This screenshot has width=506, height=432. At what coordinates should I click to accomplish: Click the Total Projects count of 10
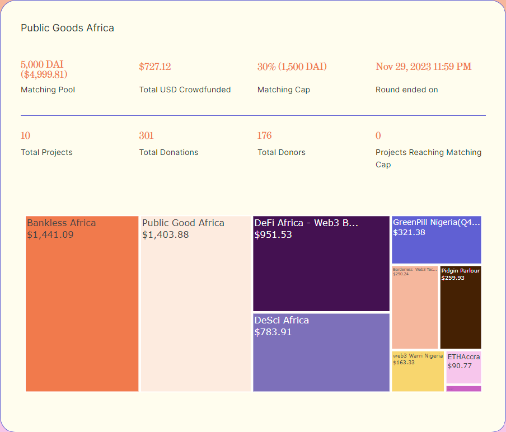(x=26, y=135)
